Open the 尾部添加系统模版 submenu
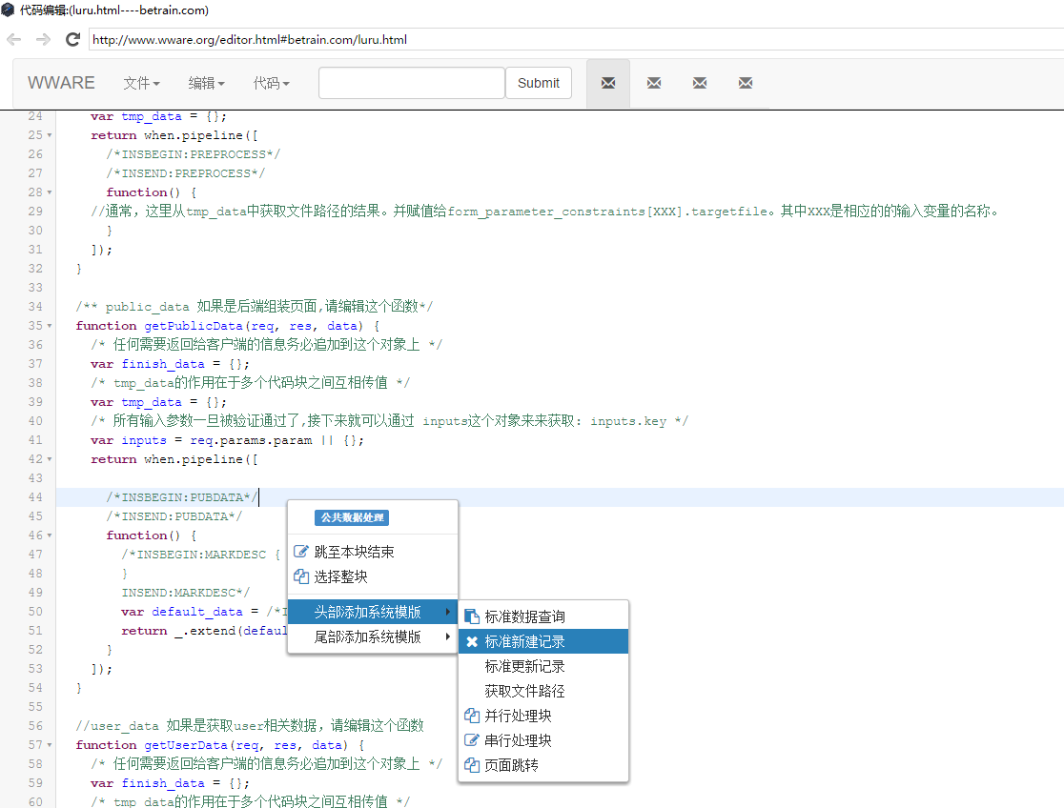1064x808 pixels. [x=373, y=637]
